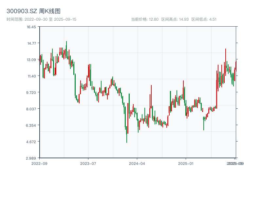The image size is (262, 197).
Task: Click the 区间低点 4.51 label
Action: (204, 19)
